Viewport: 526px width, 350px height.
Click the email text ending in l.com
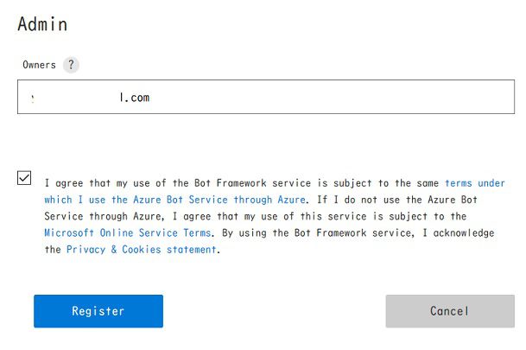point(134,98)
